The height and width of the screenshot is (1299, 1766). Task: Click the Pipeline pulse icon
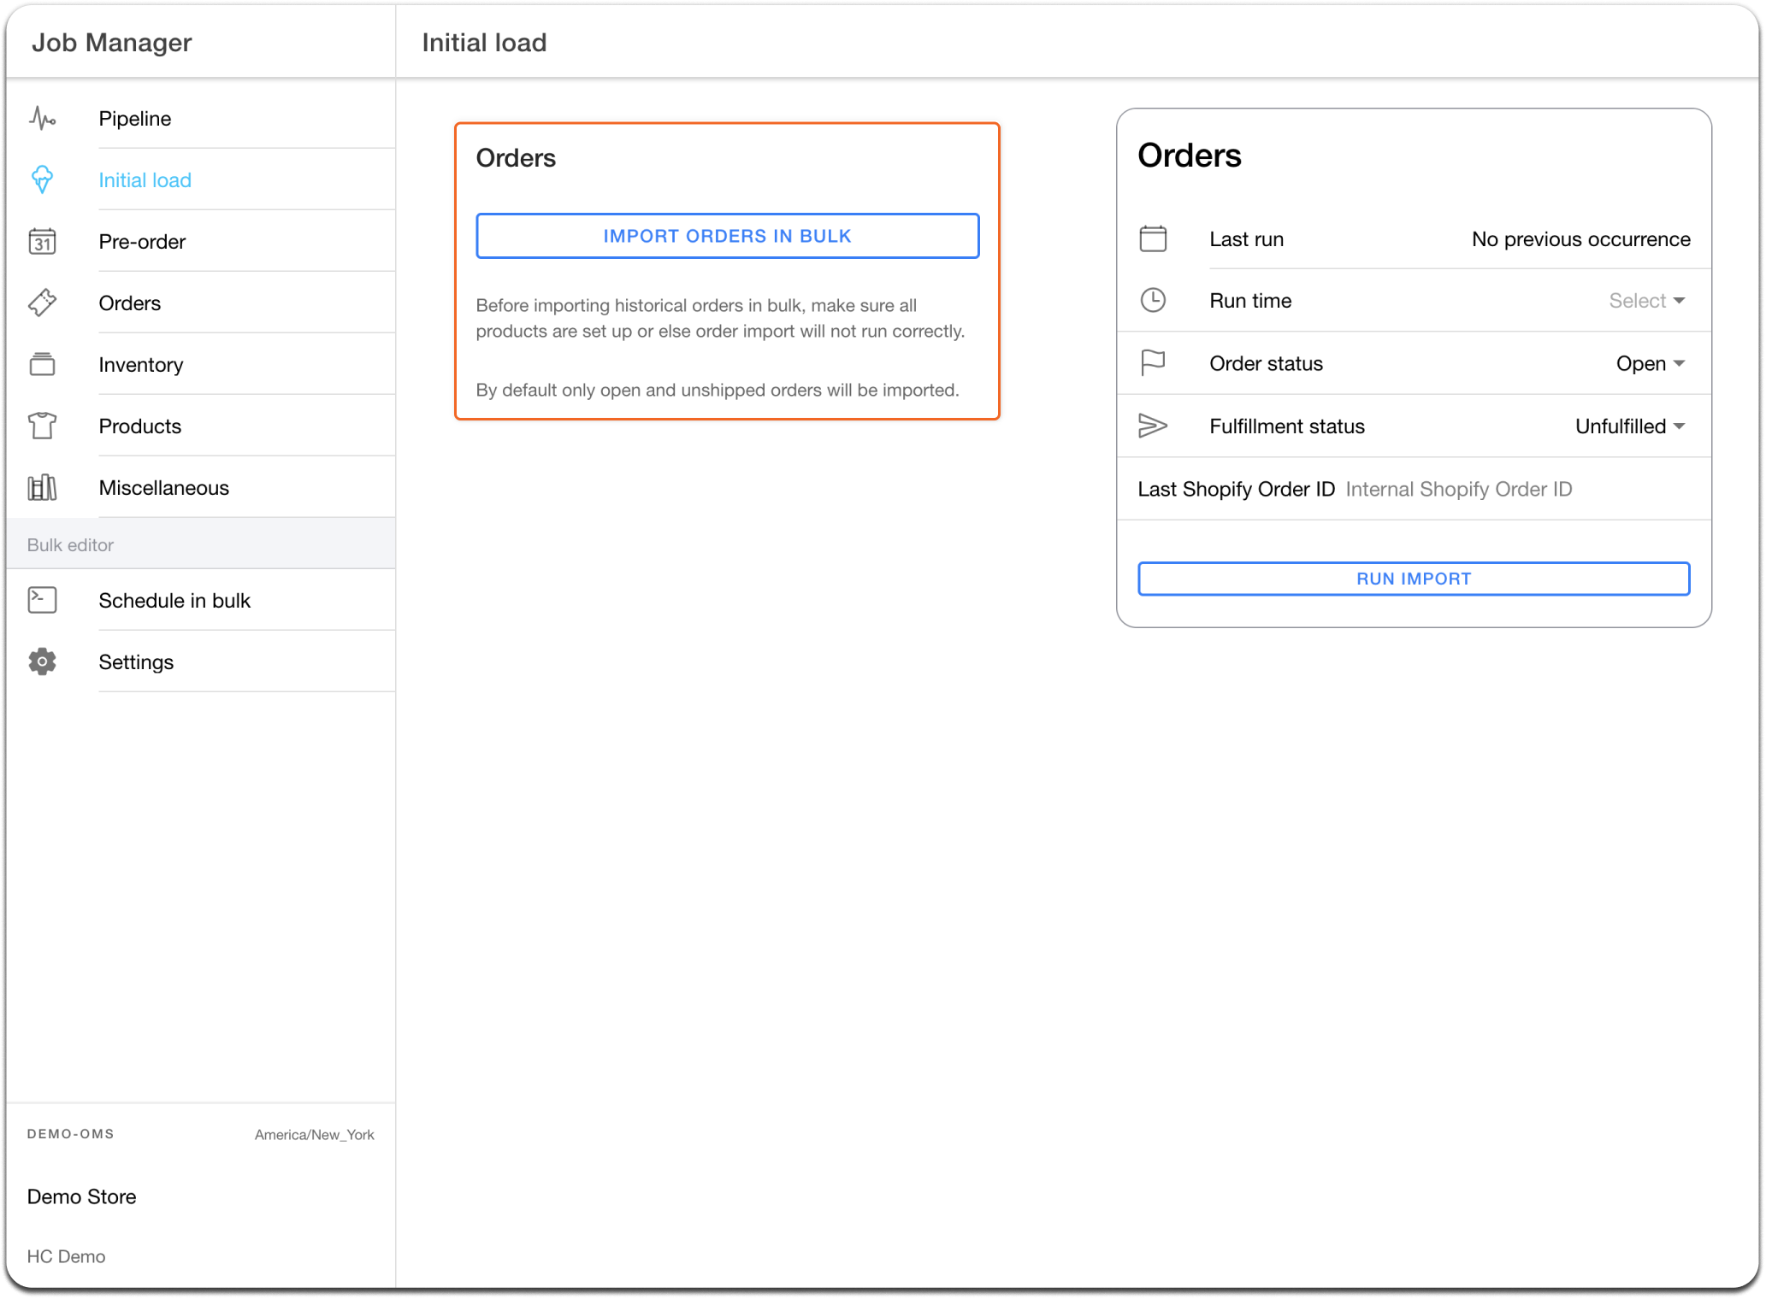click(x=42, y=118)
